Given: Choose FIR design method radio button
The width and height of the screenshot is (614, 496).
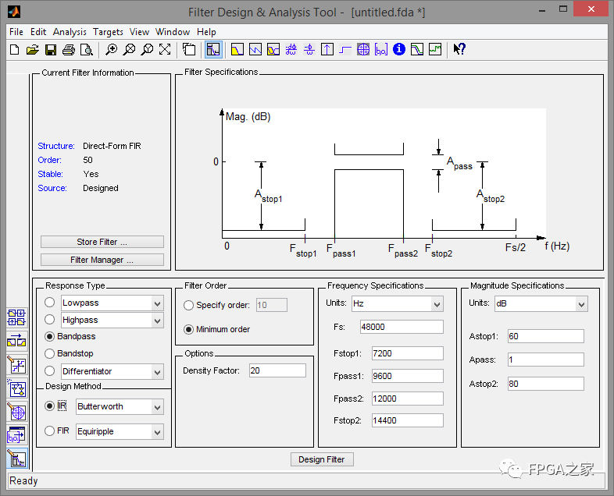Looking at the screenshot, I should point(50,430).
